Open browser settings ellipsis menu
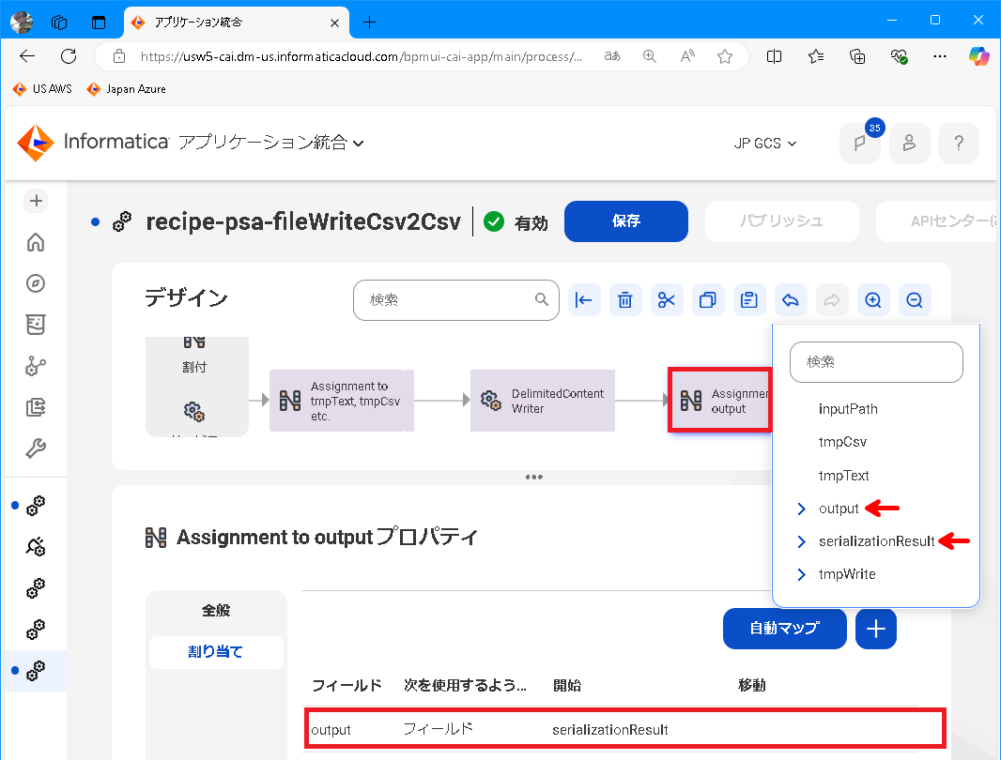This screenshot has height=760, width=1001. 940,56
